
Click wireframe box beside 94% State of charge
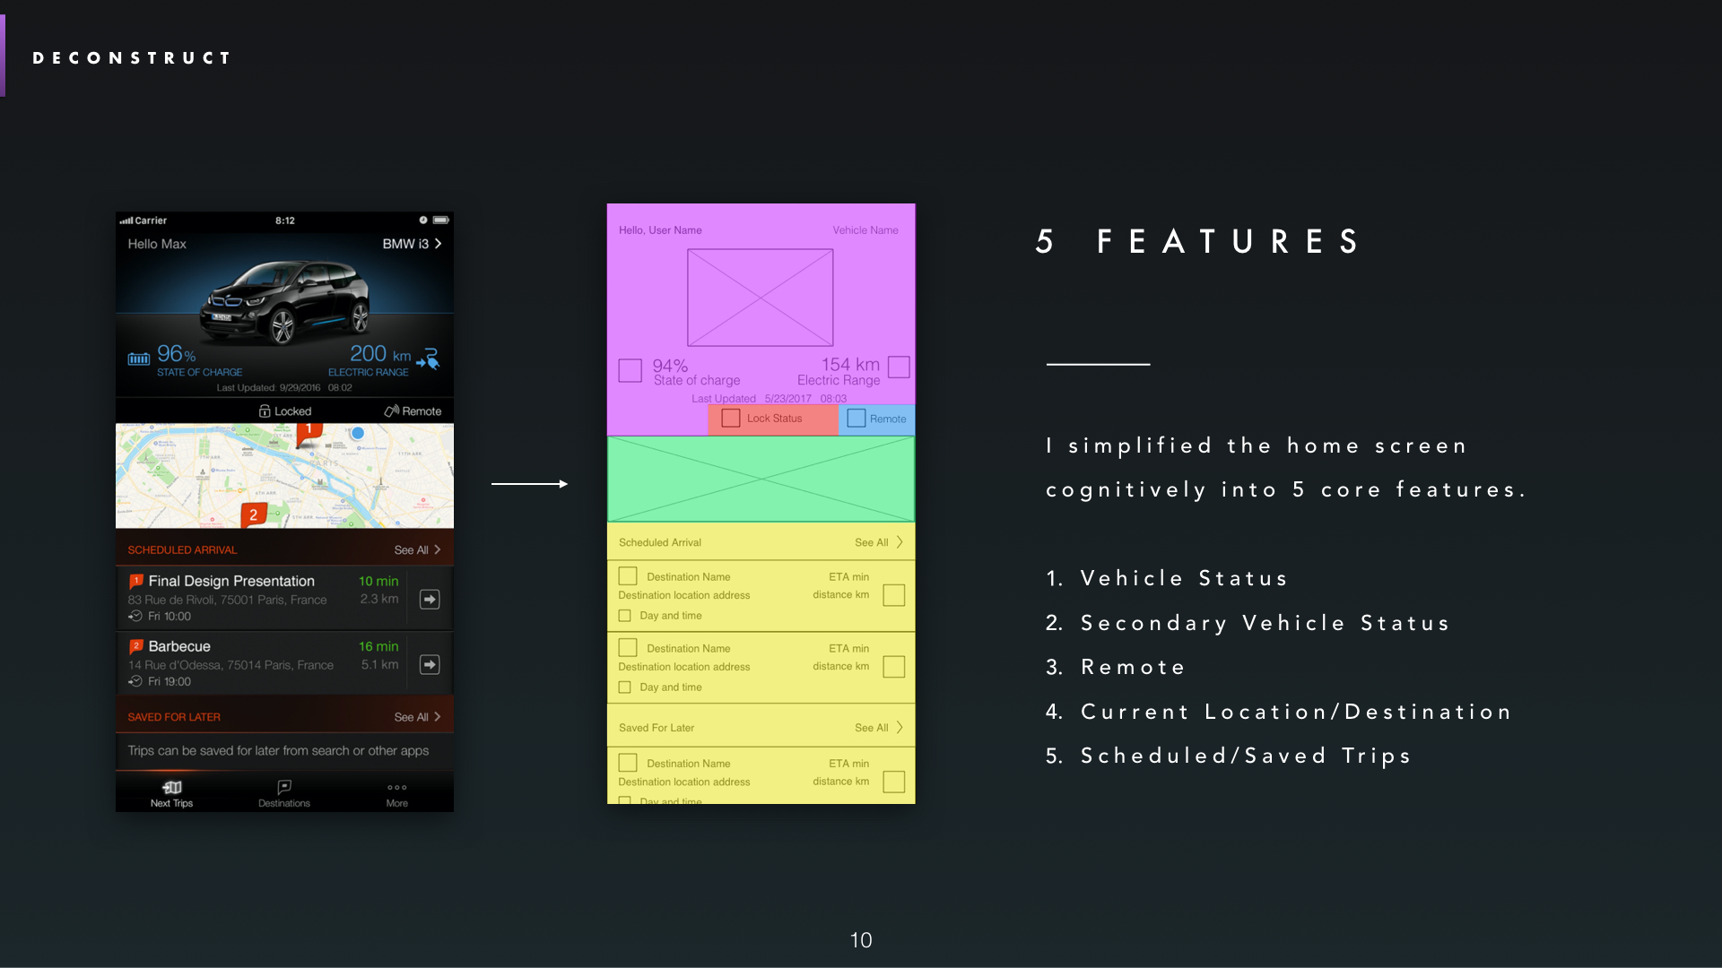631,370
